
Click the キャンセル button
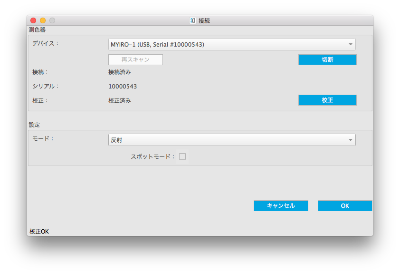(x=281, y=206)
